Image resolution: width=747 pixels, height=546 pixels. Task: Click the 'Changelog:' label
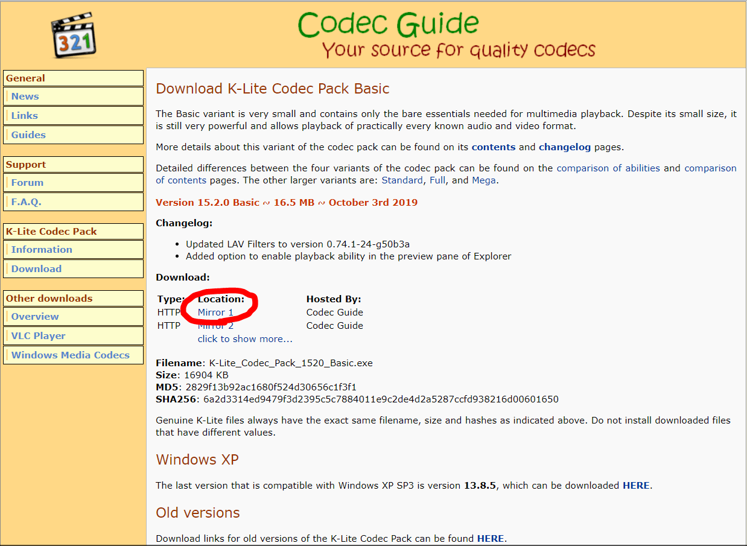point(184,223)
